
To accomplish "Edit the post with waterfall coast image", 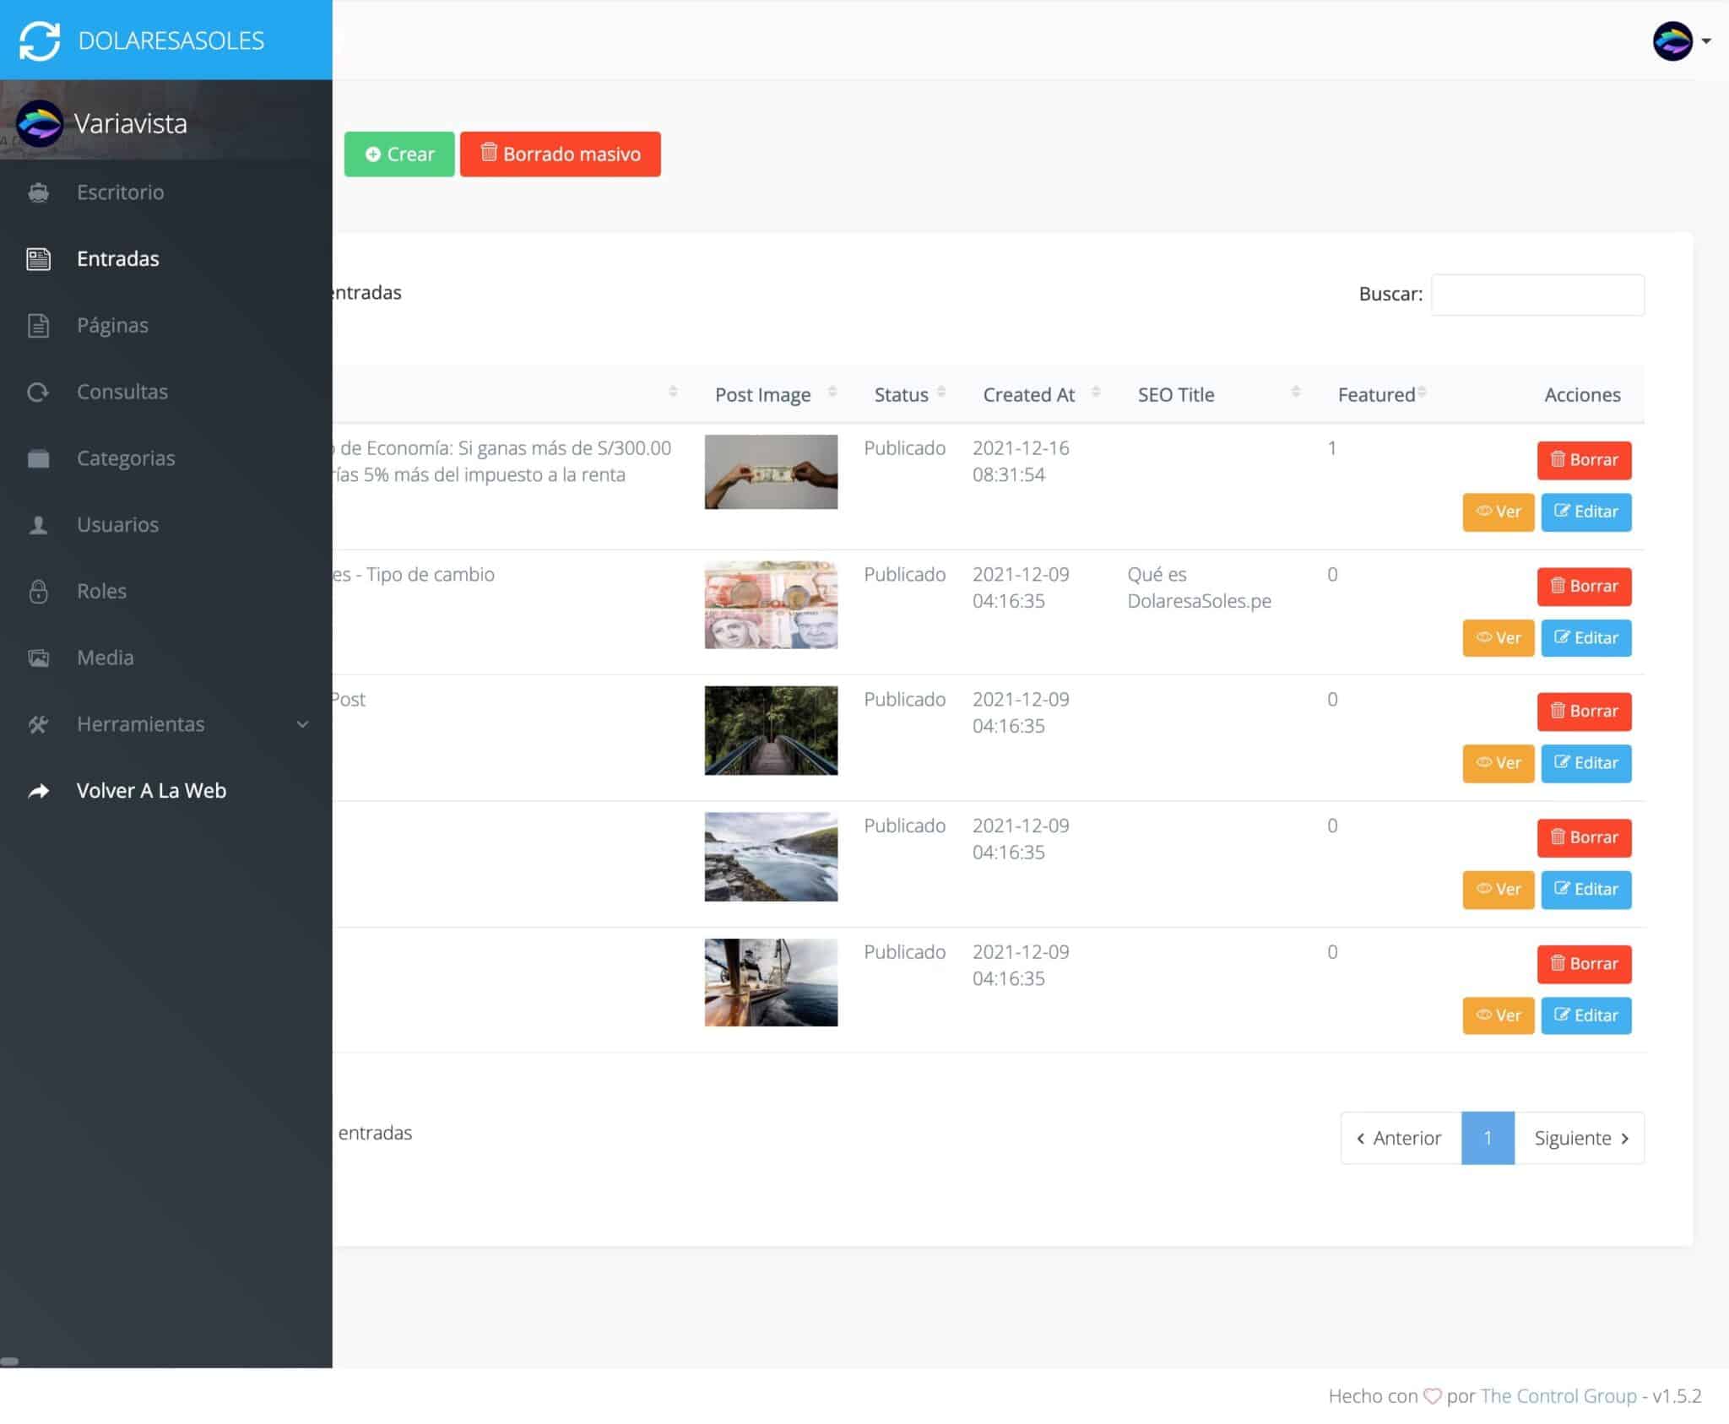I will point(1586,890).
